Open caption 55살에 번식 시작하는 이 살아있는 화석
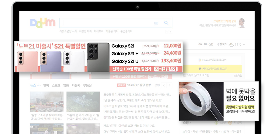The height and width of the screenshot is (134, 274). (83, 117)
